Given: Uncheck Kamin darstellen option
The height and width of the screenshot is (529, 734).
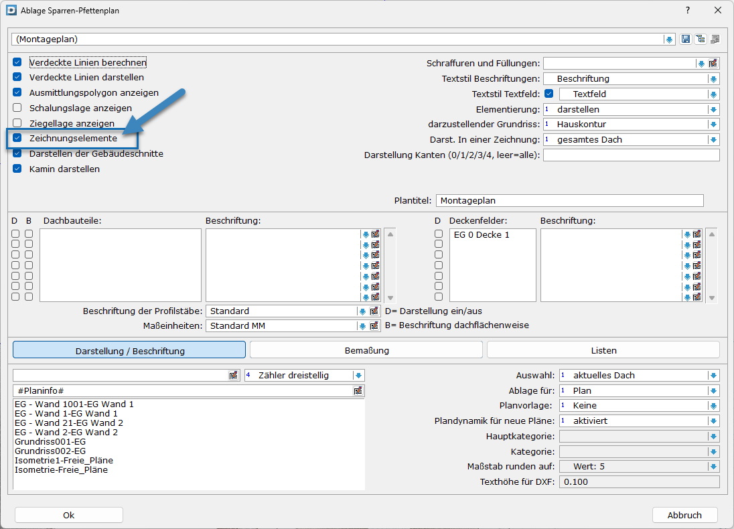Looking at the screenshot, I should (x=17, y=169).
